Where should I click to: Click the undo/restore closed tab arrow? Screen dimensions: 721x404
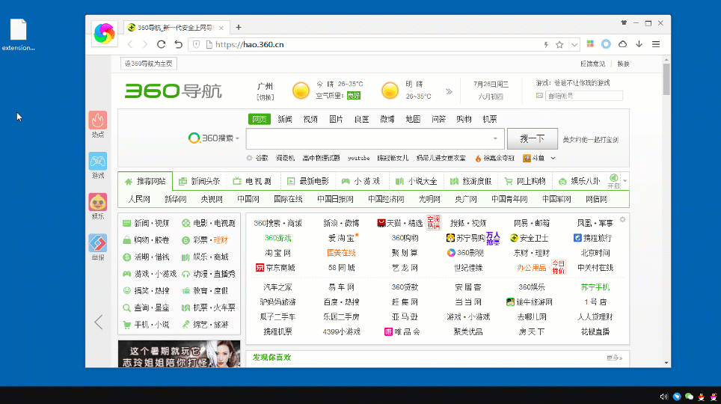click(178, 44)
